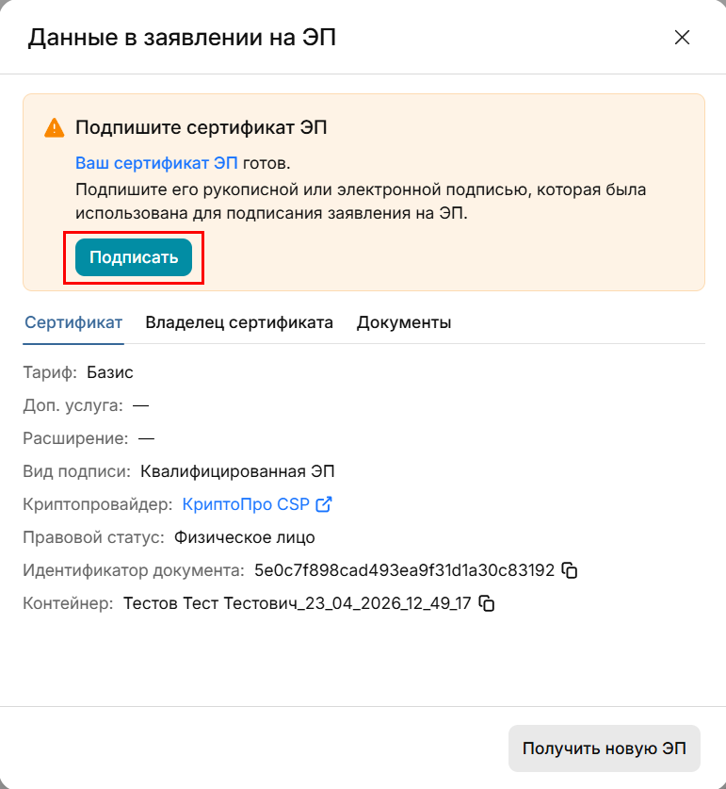Screen dimensions: 726x789
Task: Click external link icon beside КриптоПро CSP
Action: tap(324, 504)
